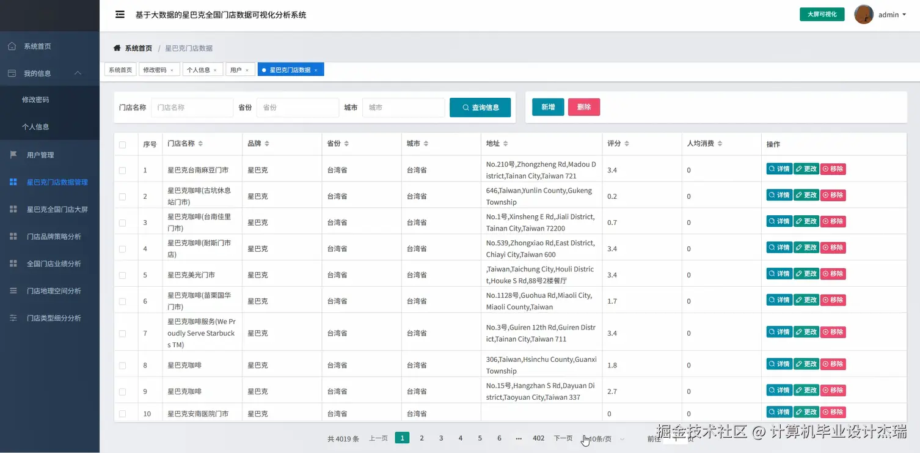Click the 星巴克门店数据管理 grid icon

coord(13,182)
